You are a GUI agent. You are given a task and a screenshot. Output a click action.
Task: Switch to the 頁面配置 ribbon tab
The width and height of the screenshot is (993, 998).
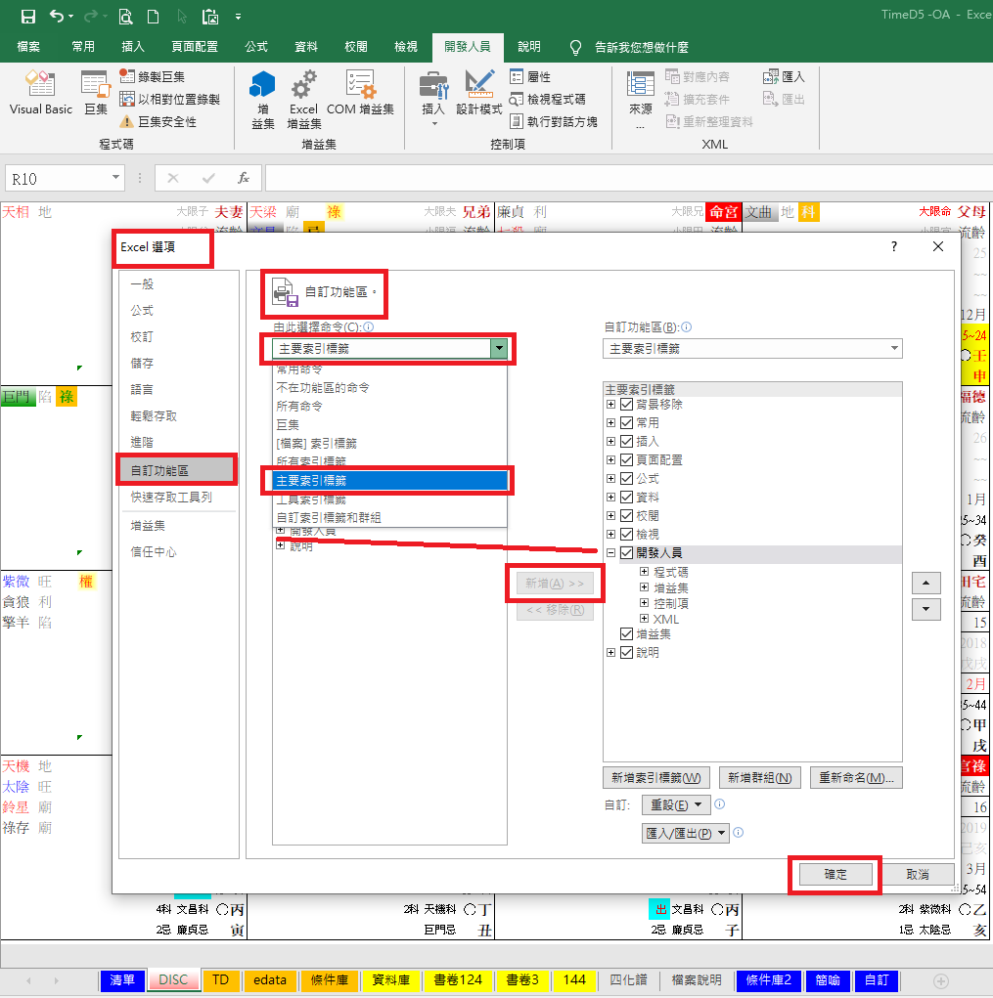(195, 47)
